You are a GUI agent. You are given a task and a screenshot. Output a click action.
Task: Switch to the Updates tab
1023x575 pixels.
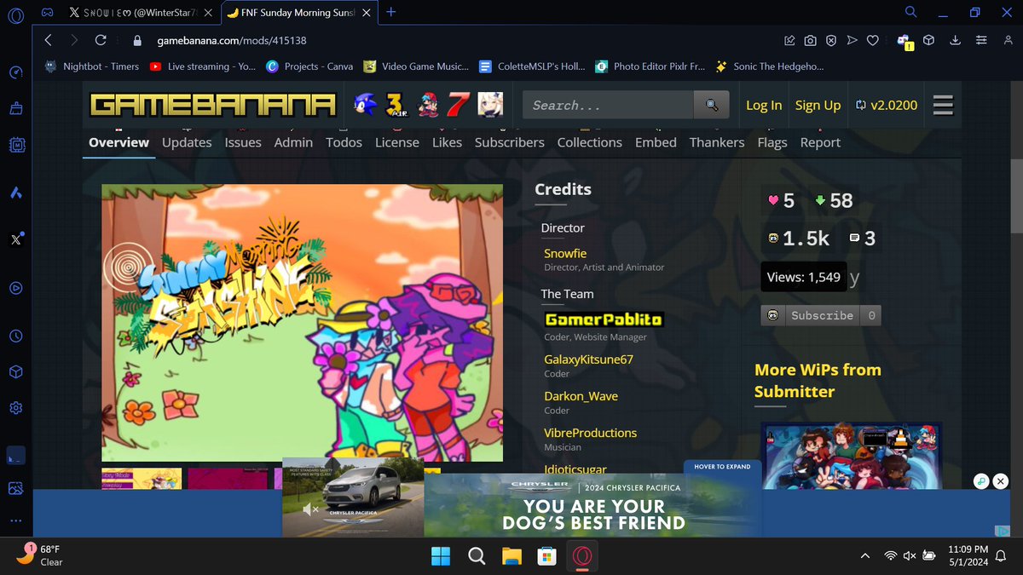pyautogui.click(x=187, y=142)
